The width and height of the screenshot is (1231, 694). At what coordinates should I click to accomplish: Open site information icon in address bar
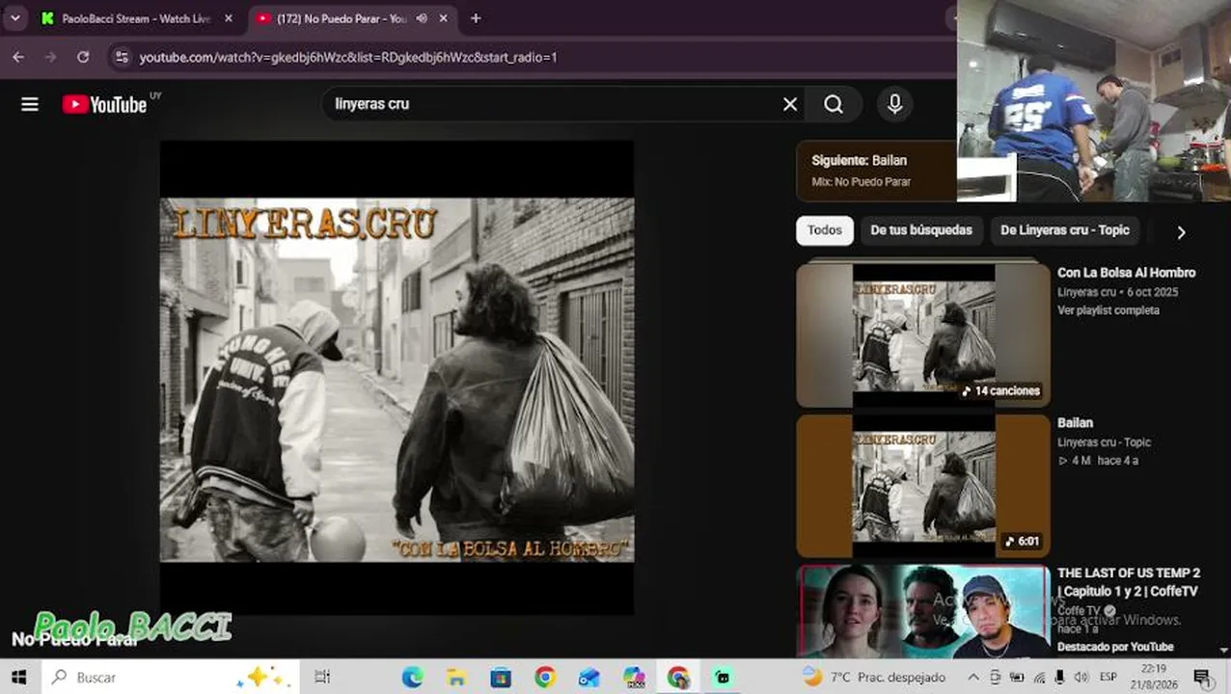coord(122,57)
